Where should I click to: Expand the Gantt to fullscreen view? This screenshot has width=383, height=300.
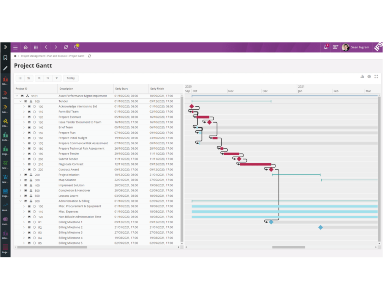pos(377,77)
